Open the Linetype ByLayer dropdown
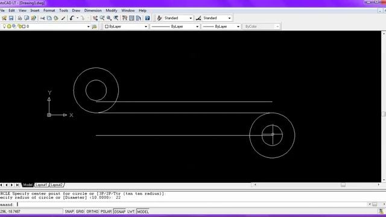Image resolution: width=386 pixels, height=217 pixels. [197, 27]
